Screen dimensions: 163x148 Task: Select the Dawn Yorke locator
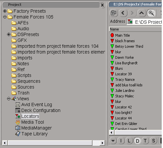tap(122, 57)
